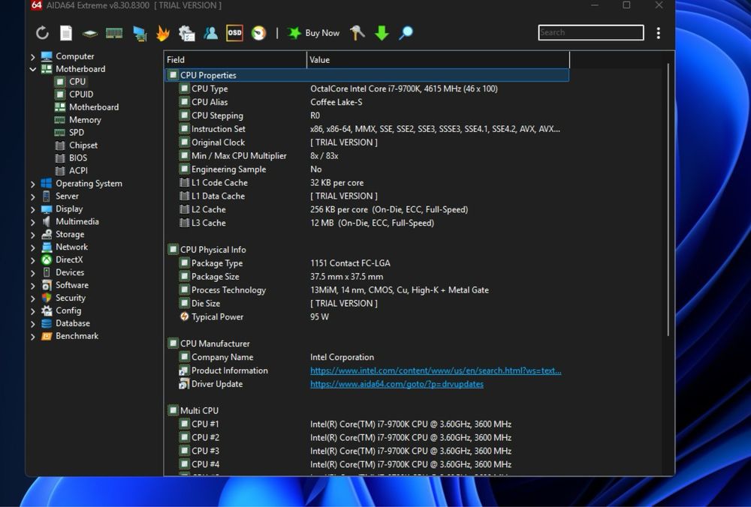Click the vertical scrollbar of the details list
751x507 pixels.
tap(668, 200)
